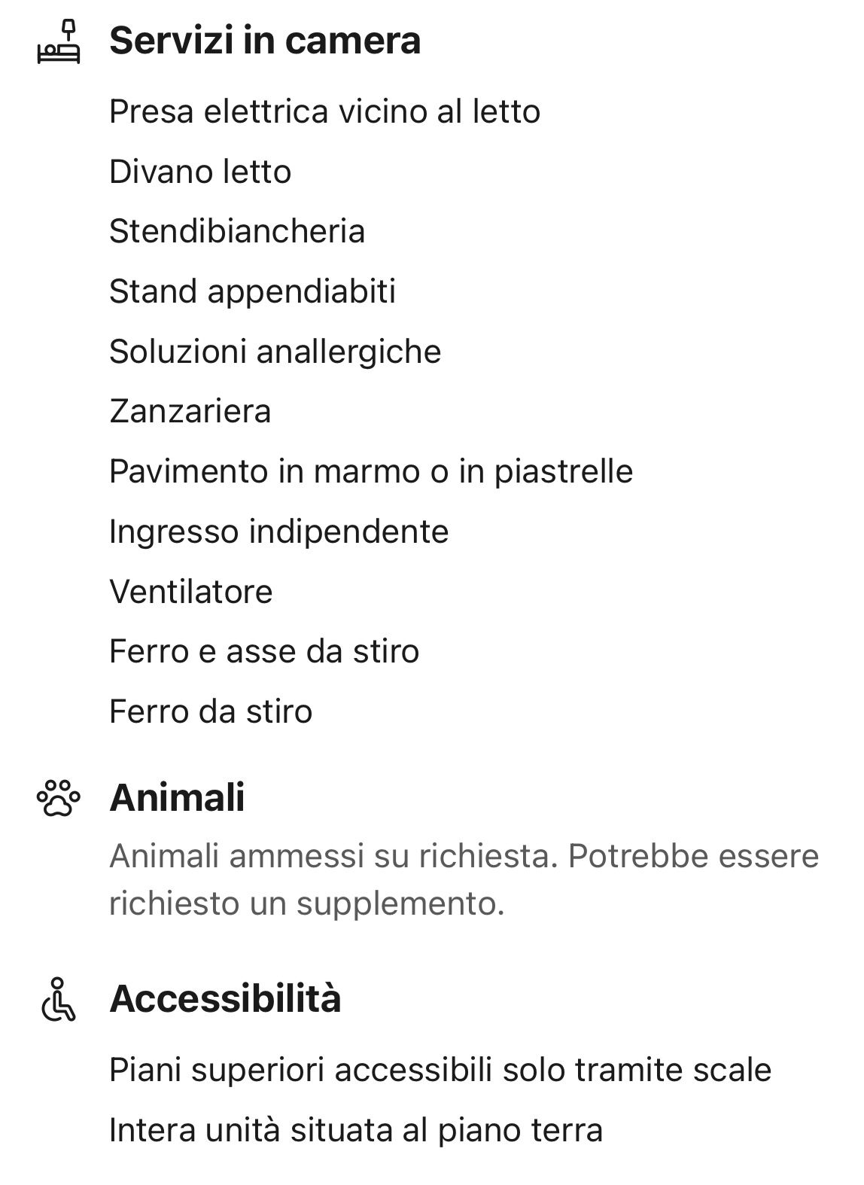Screen dimensions: 864x1185
Task: Select the Servizi in camera heading
Action: [x=265, y=41]
